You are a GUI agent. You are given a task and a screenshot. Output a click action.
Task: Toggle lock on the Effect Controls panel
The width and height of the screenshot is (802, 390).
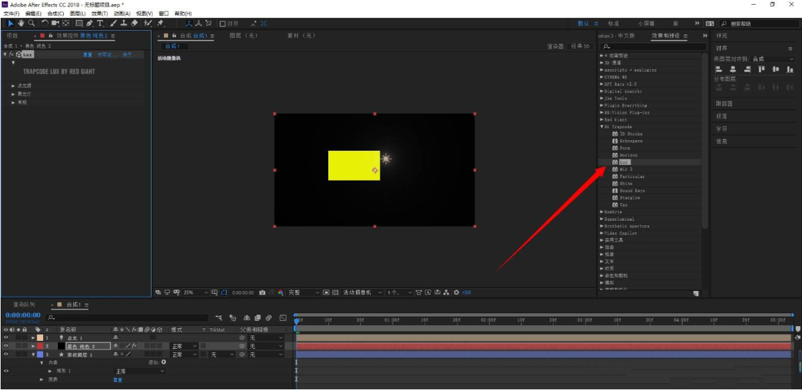click(x=50, y=35)
